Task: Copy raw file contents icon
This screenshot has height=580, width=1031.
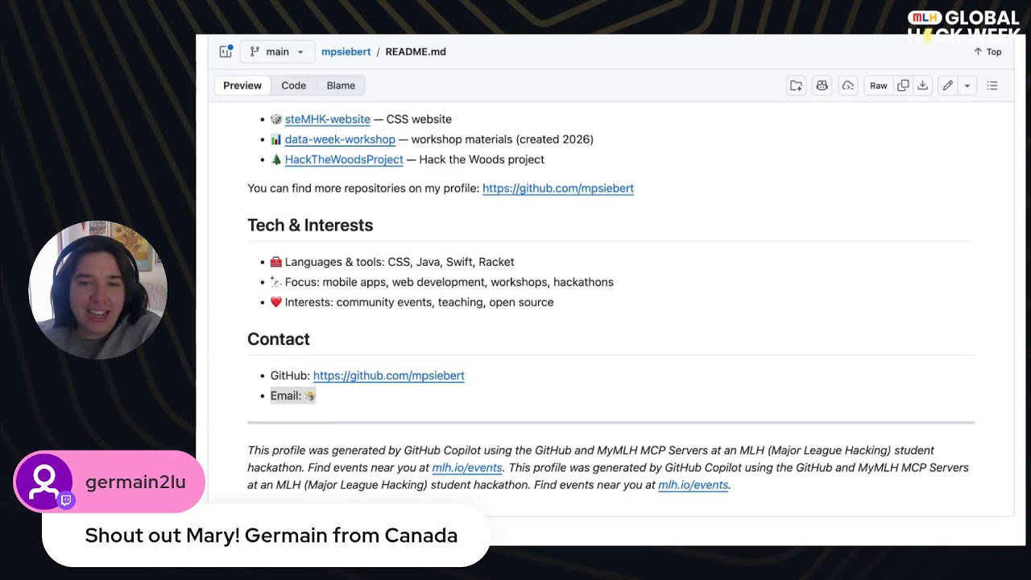Action: (903, 85)
